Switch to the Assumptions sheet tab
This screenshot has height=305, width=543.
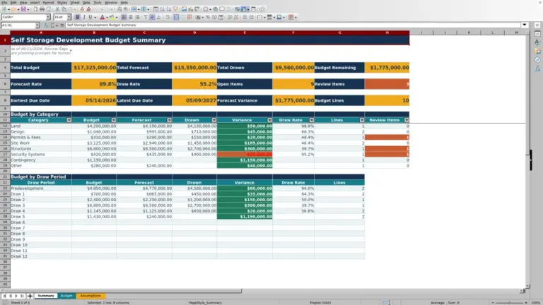coord(90,296)
